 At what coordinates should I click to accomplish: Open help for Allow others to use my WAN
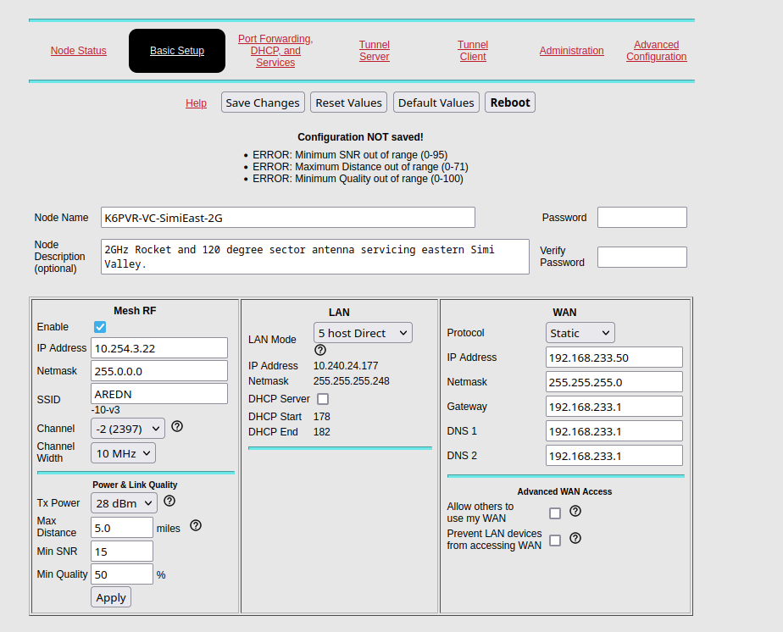[x=575, y=512]
